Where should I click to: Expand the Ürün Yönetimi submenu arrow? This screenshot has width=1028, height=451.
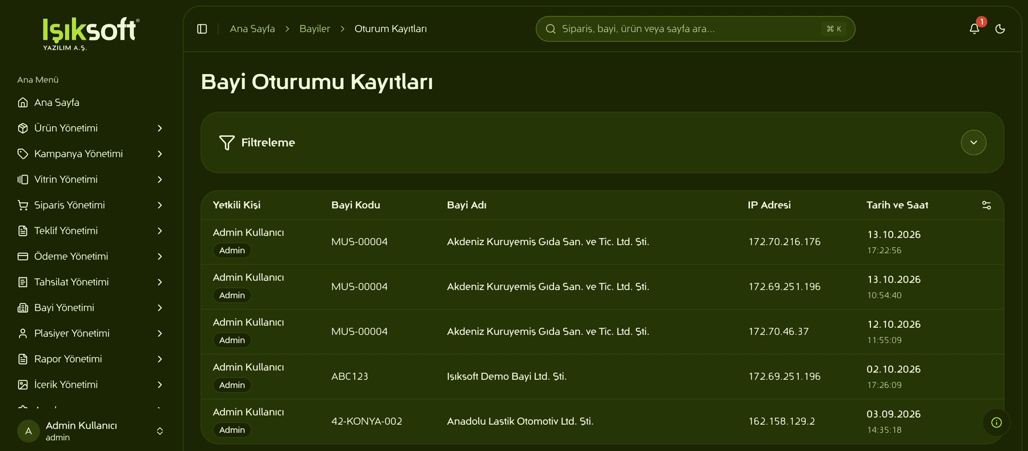coord(160,128)
